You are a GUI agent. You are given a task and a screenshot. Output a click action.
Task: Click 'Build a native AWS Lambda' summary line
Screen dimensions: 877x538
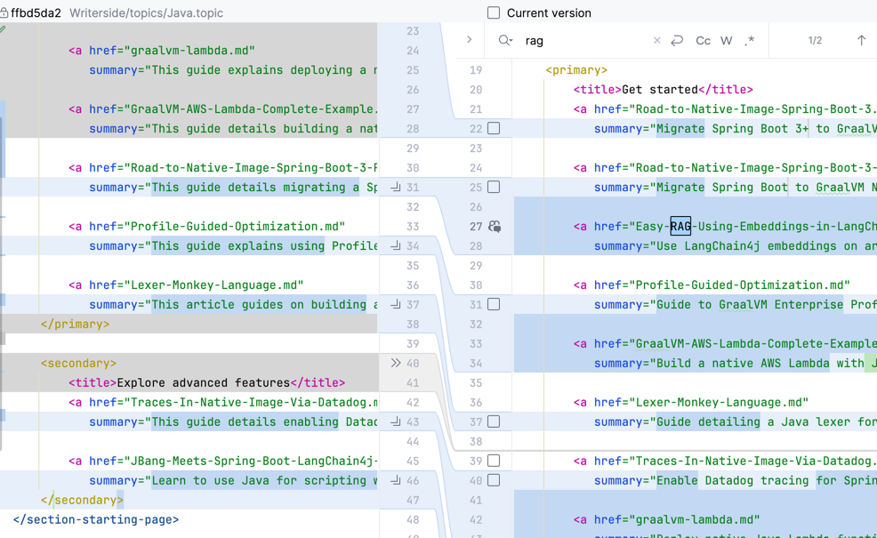(x=736, y=364)
